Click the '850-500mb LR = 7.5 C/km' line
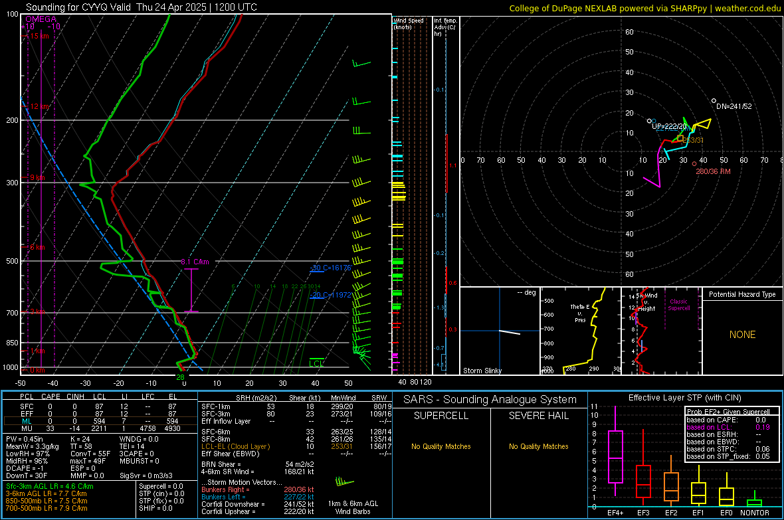This screenshot has width=784, height=520. [47, 501]
